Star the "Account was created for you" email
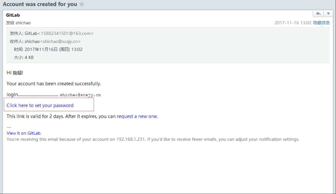336x194 pixels. point(82,4)
